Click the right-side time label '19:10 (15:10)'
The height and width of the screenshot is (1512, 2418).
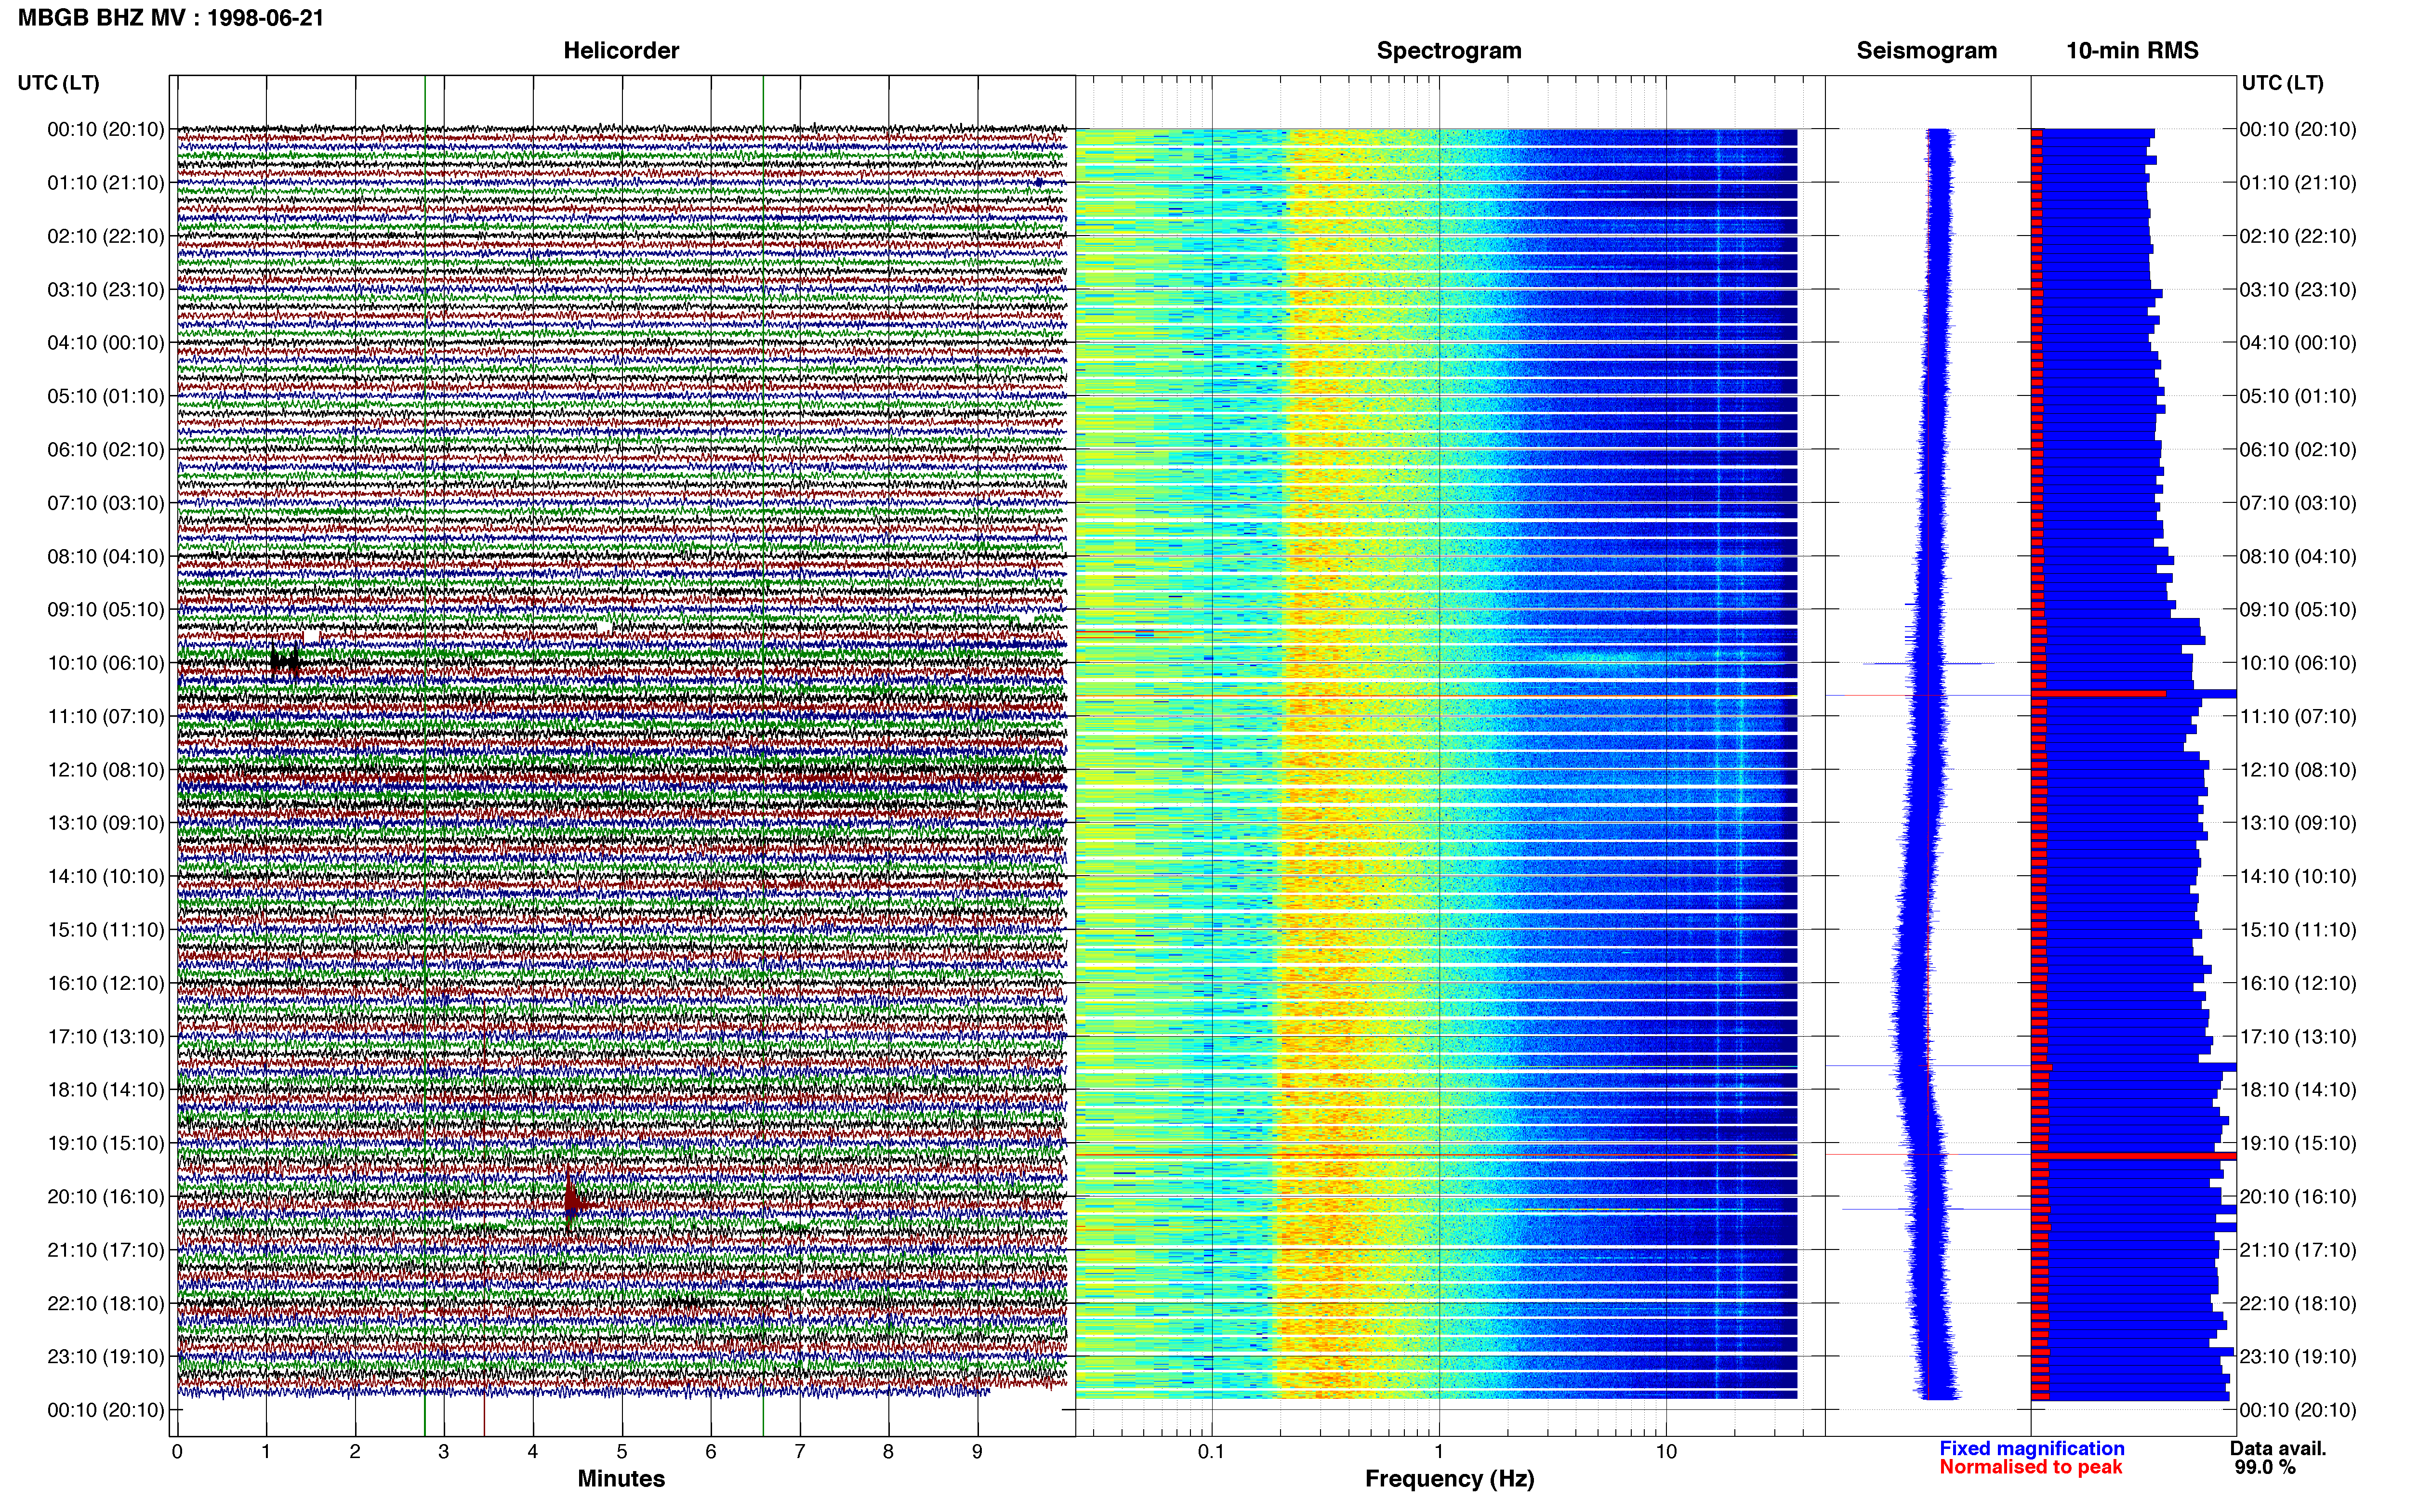[2298, 1143]
